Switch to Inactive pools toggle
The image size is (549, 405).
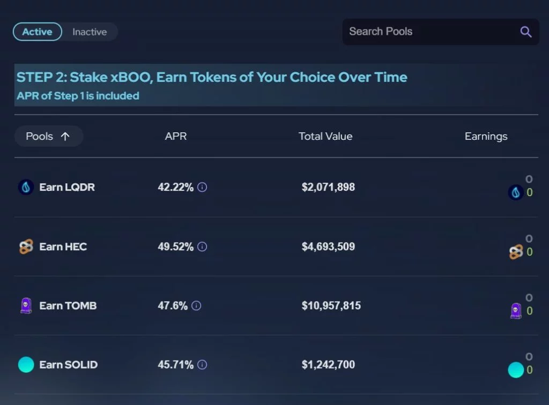[x=90, y=32]
